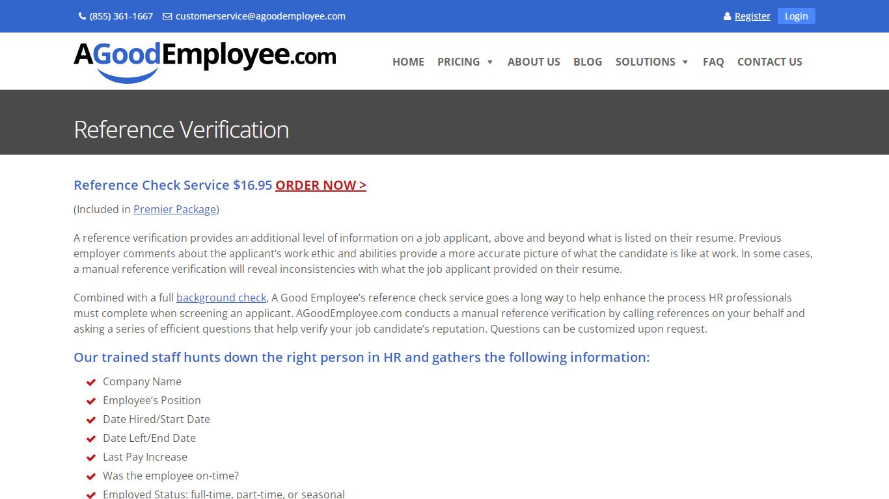889x499 pixels.
Task: Click the ORDER NOW link
Action: click(x=321, y=185)
